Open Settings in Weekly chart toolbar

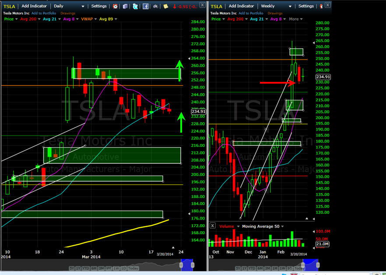point(306,6)
